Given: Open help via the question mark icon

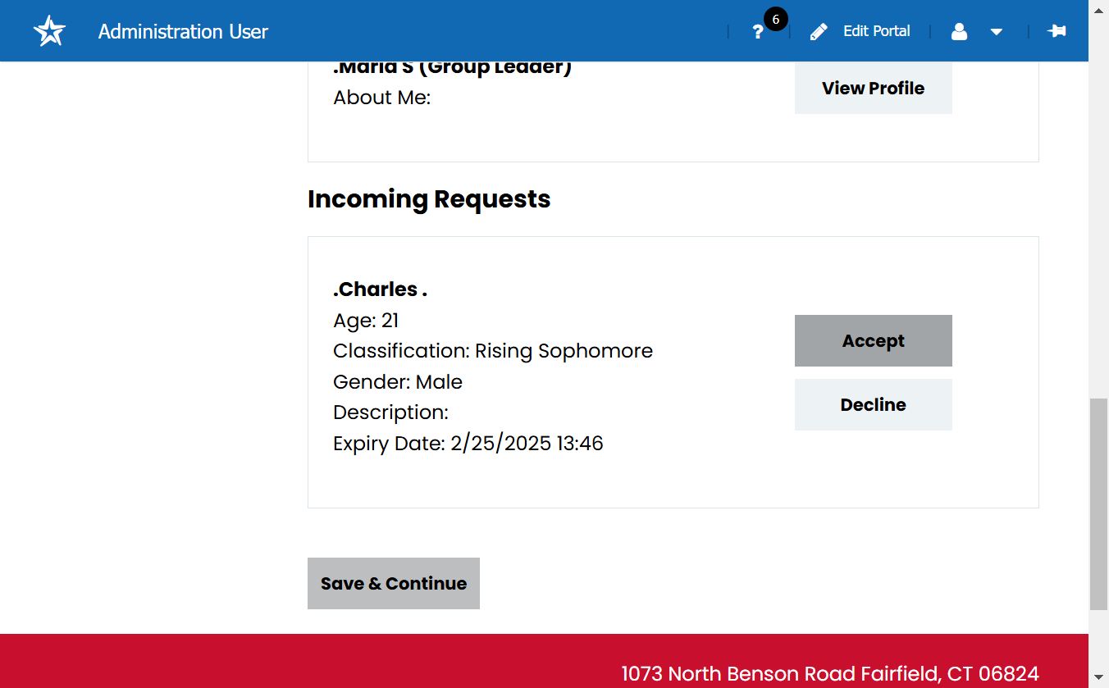Looking at the screenshot, I should pos(758,32).
